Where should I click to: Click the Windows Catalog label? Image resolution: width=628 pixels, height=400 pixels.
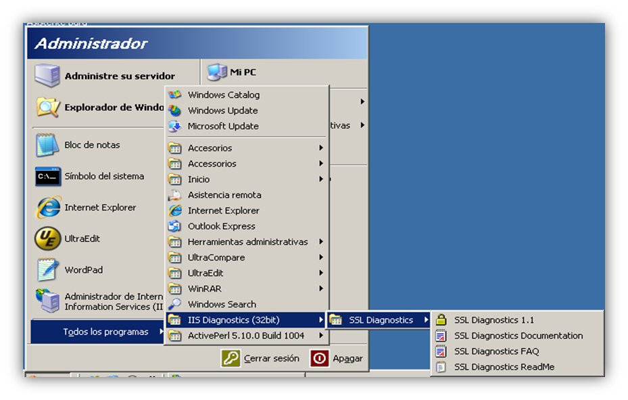224,95
